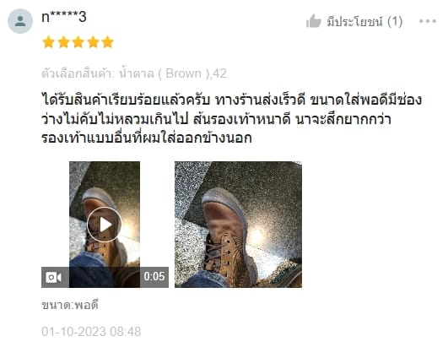Image resolution: width=448 pixels, height=347 pixels.
Task: Open the video thumbnail's blue jeans area
Action: click(92, 270)
